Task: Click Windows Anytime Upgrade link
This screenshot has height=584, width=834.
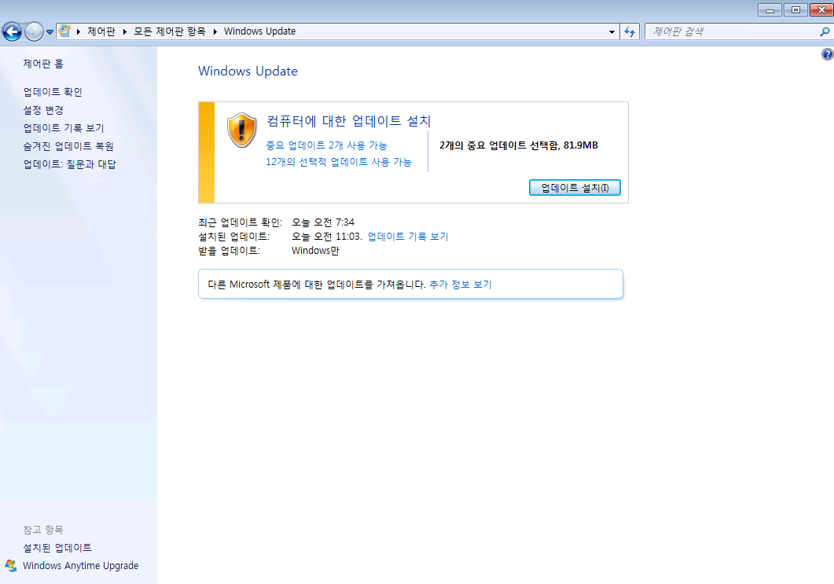Action: 80,566
